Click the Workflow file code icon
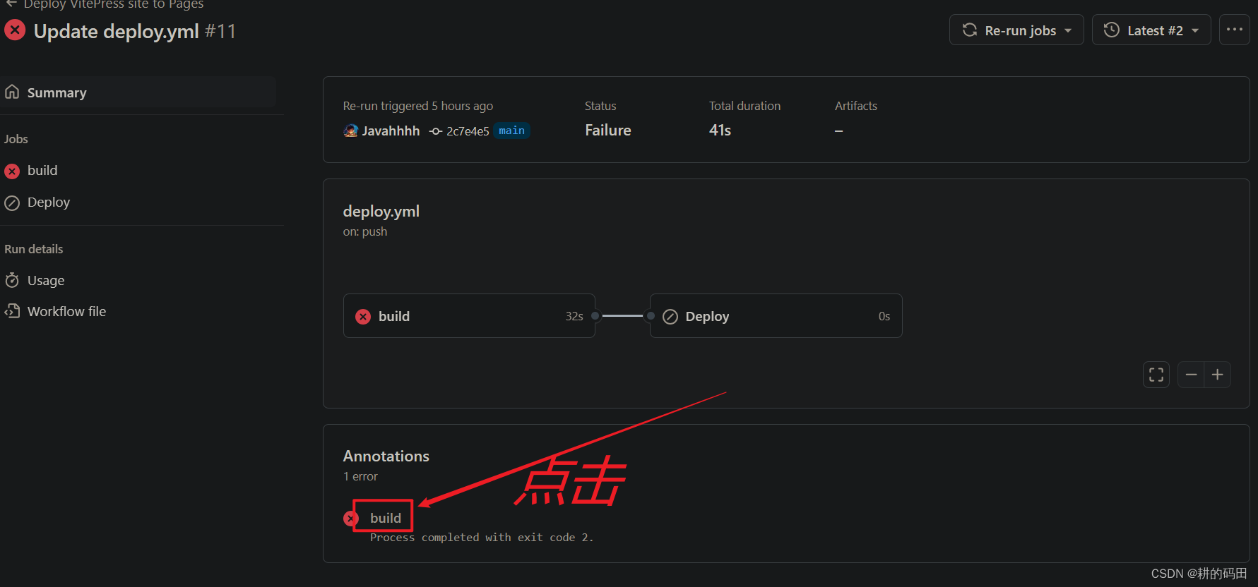This screenshot has width=1258, height=587. coord(12,311)
